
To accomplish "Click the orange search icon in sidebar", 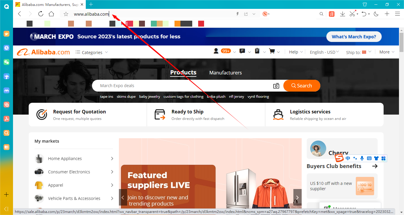I will coord(7,133).
